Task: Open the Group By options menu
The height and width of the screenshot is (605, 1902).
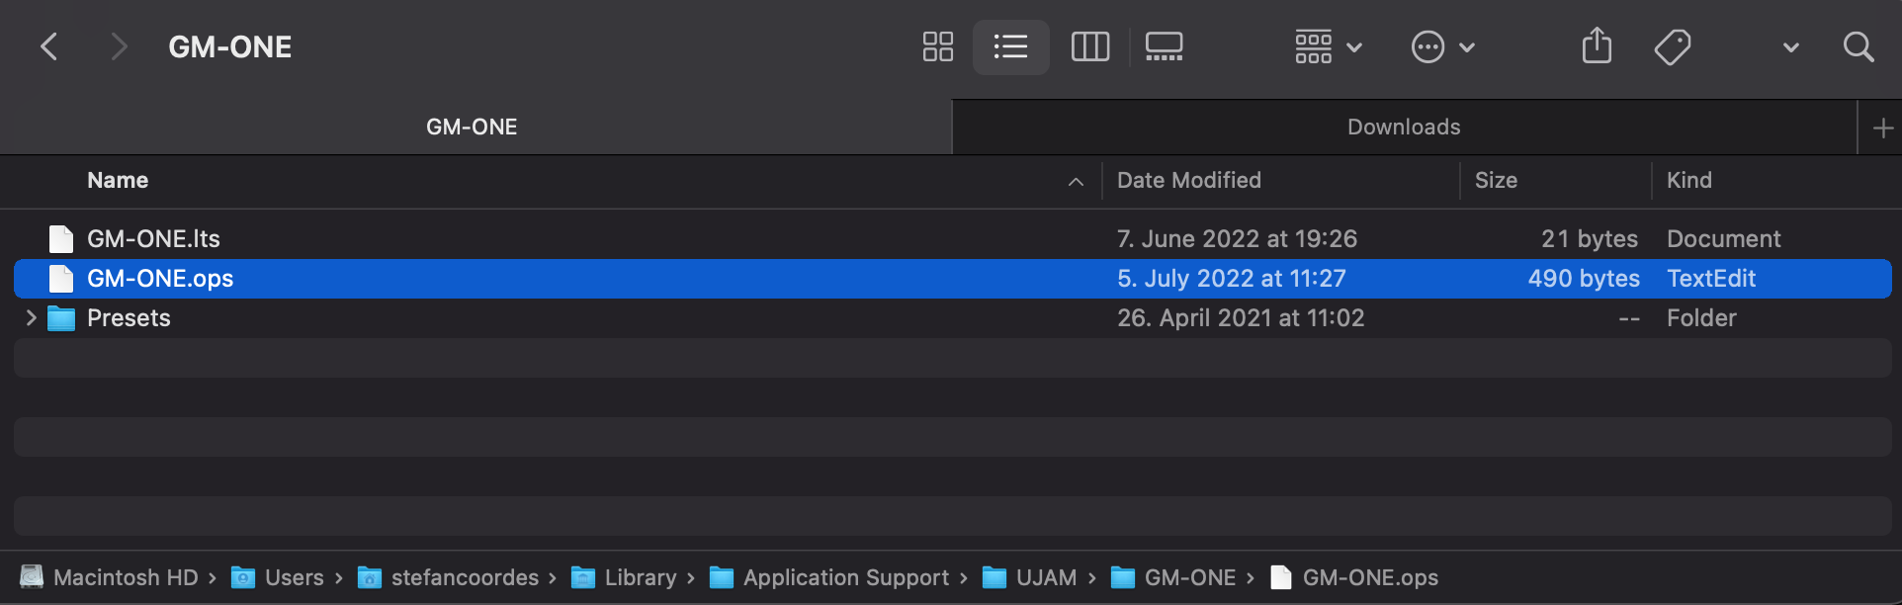Action: click(x=1329, y=46)
